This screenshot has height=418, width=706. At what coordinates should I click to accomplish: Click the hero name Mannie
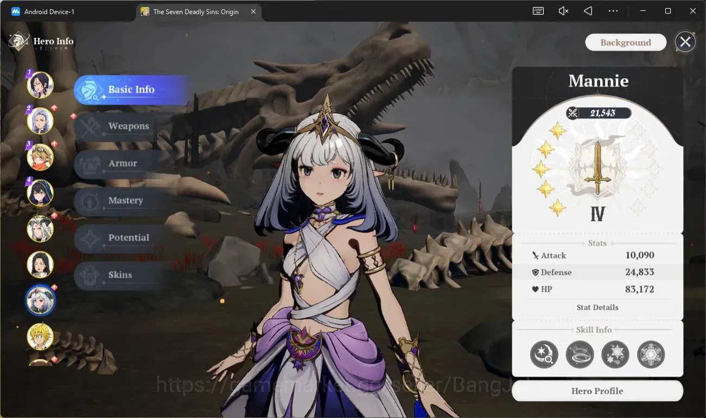599,81
